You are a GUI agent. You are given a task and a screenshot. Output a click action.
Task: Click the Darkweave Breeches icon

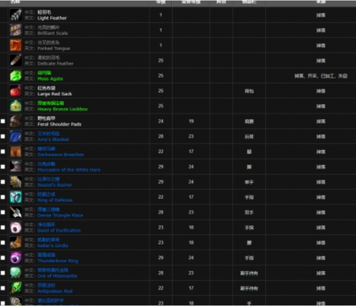(16, 152)
